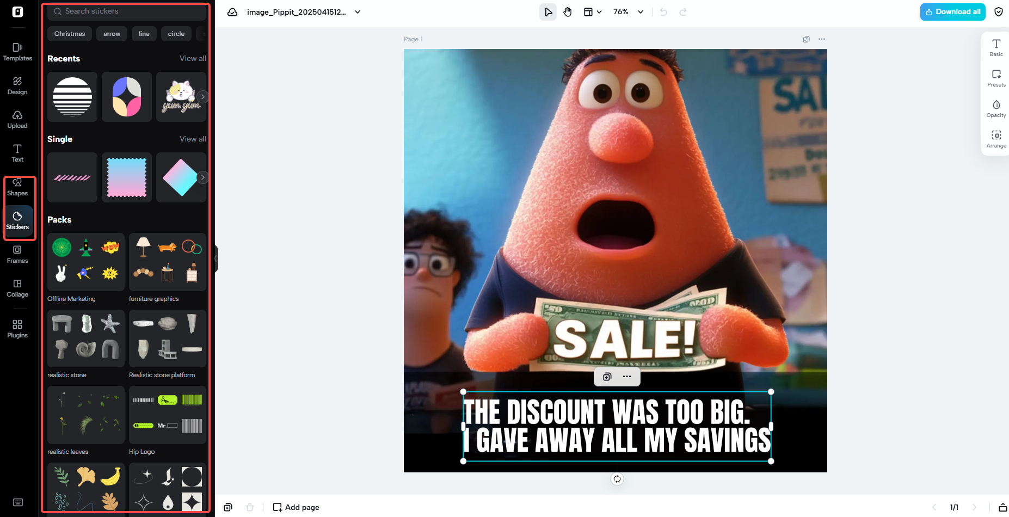Screen dimensions: 1009x517
Task: Click the Search stickers field
Action: tap(127, 11)
